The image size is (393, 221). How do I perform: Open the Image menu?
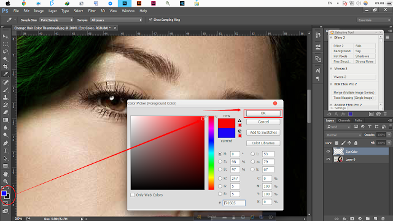(x=39, y=11)
